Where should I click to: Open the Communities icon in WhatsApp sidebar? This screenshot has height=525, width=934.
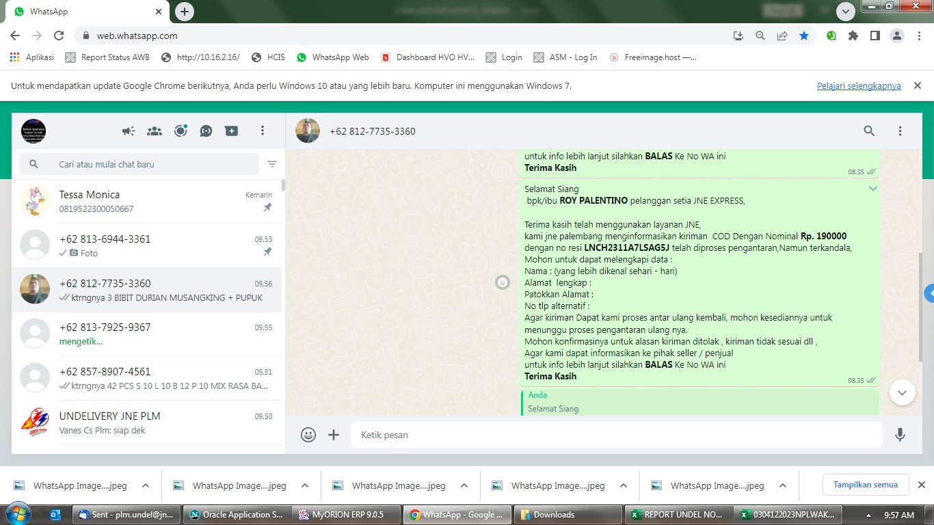(155, 131)
